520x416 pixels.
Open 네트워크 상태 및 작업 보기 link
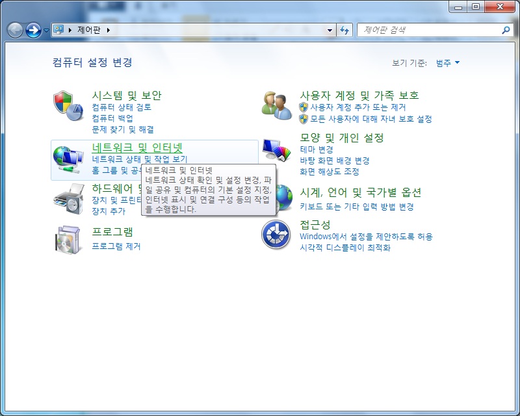pos(140,159)
